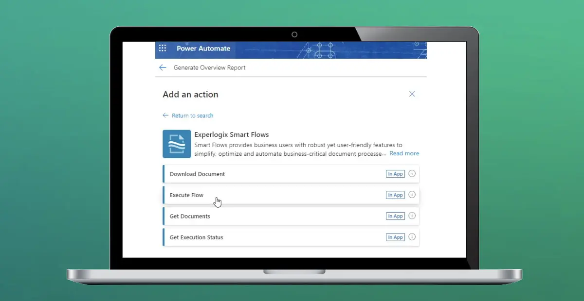Click the Read more link
584x301 pixels.
point(404,153)
